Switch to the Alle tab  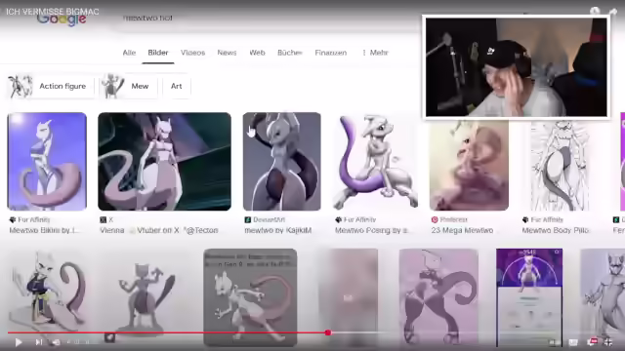(129, 53)
